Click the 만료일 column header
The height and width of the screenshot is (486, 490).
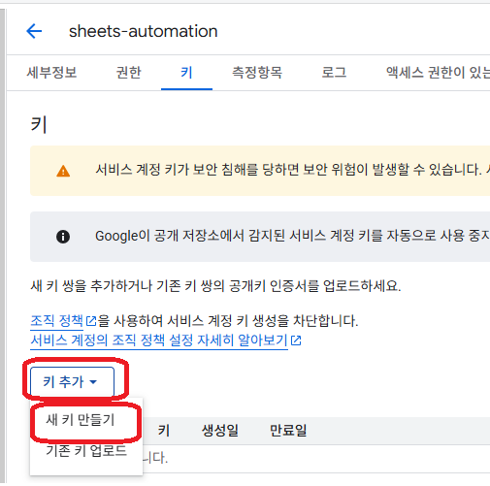coord(288,431)
